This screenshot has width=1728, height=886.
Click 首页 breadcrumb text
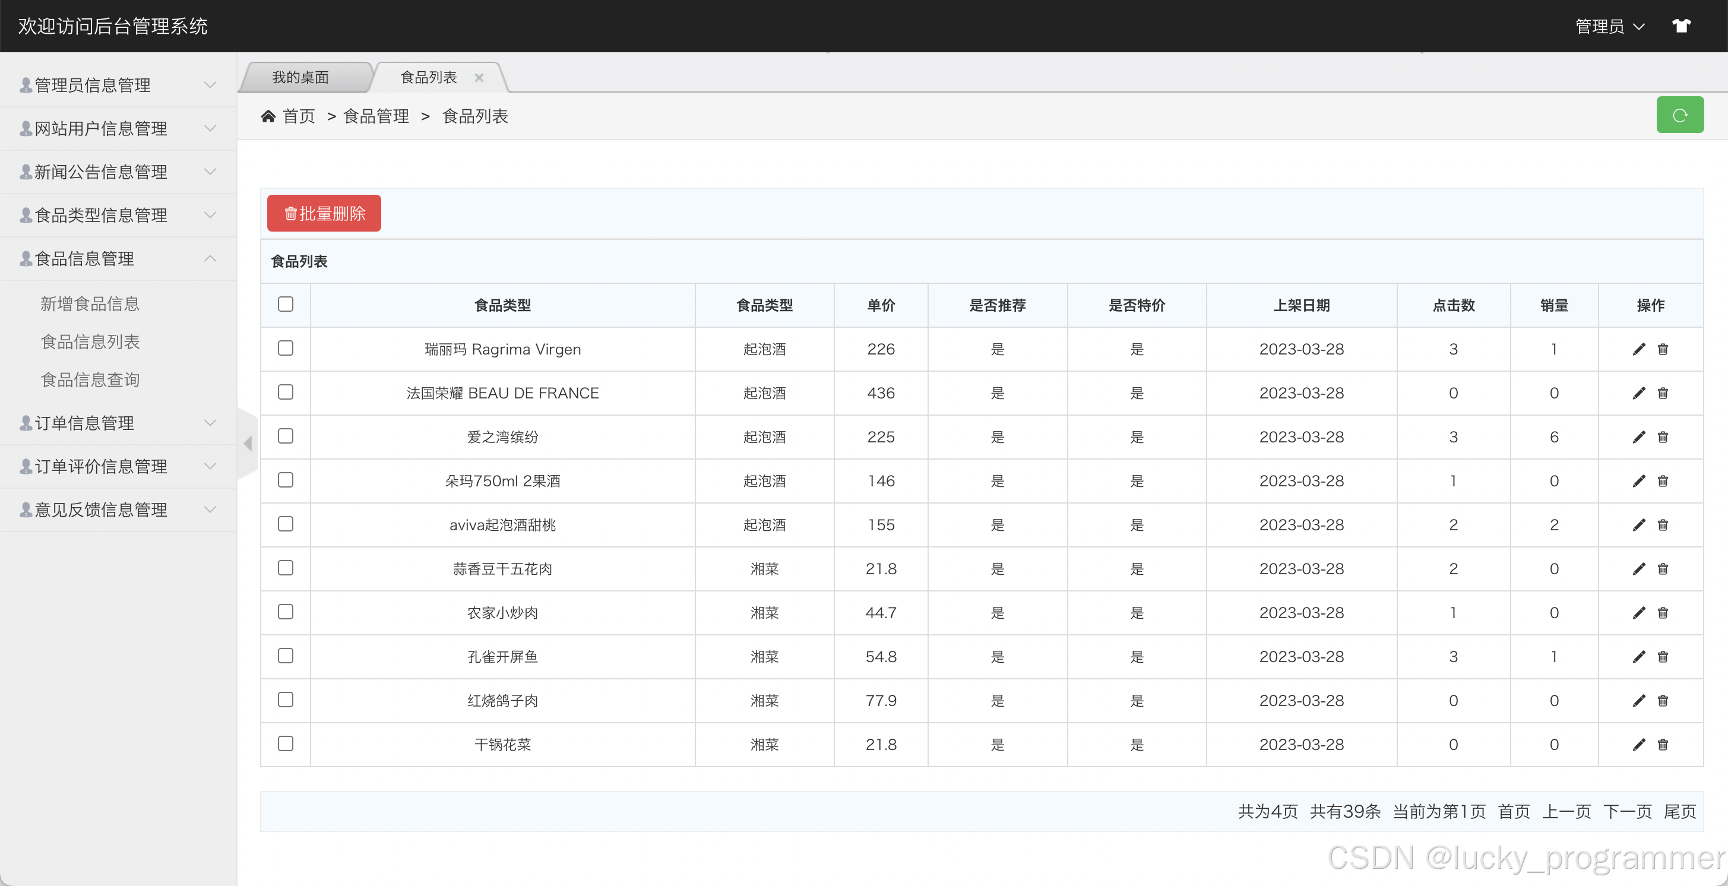(x=299, y=116)
